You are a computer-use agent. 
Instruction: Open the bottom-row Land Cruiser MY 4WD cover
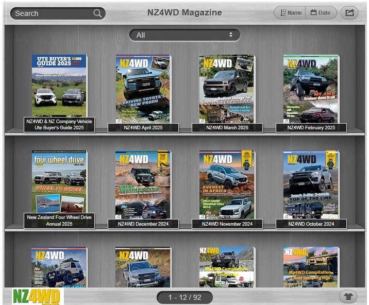59,267
